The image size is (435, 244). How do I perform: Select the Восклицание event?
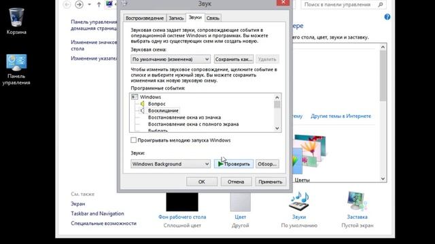163,110
